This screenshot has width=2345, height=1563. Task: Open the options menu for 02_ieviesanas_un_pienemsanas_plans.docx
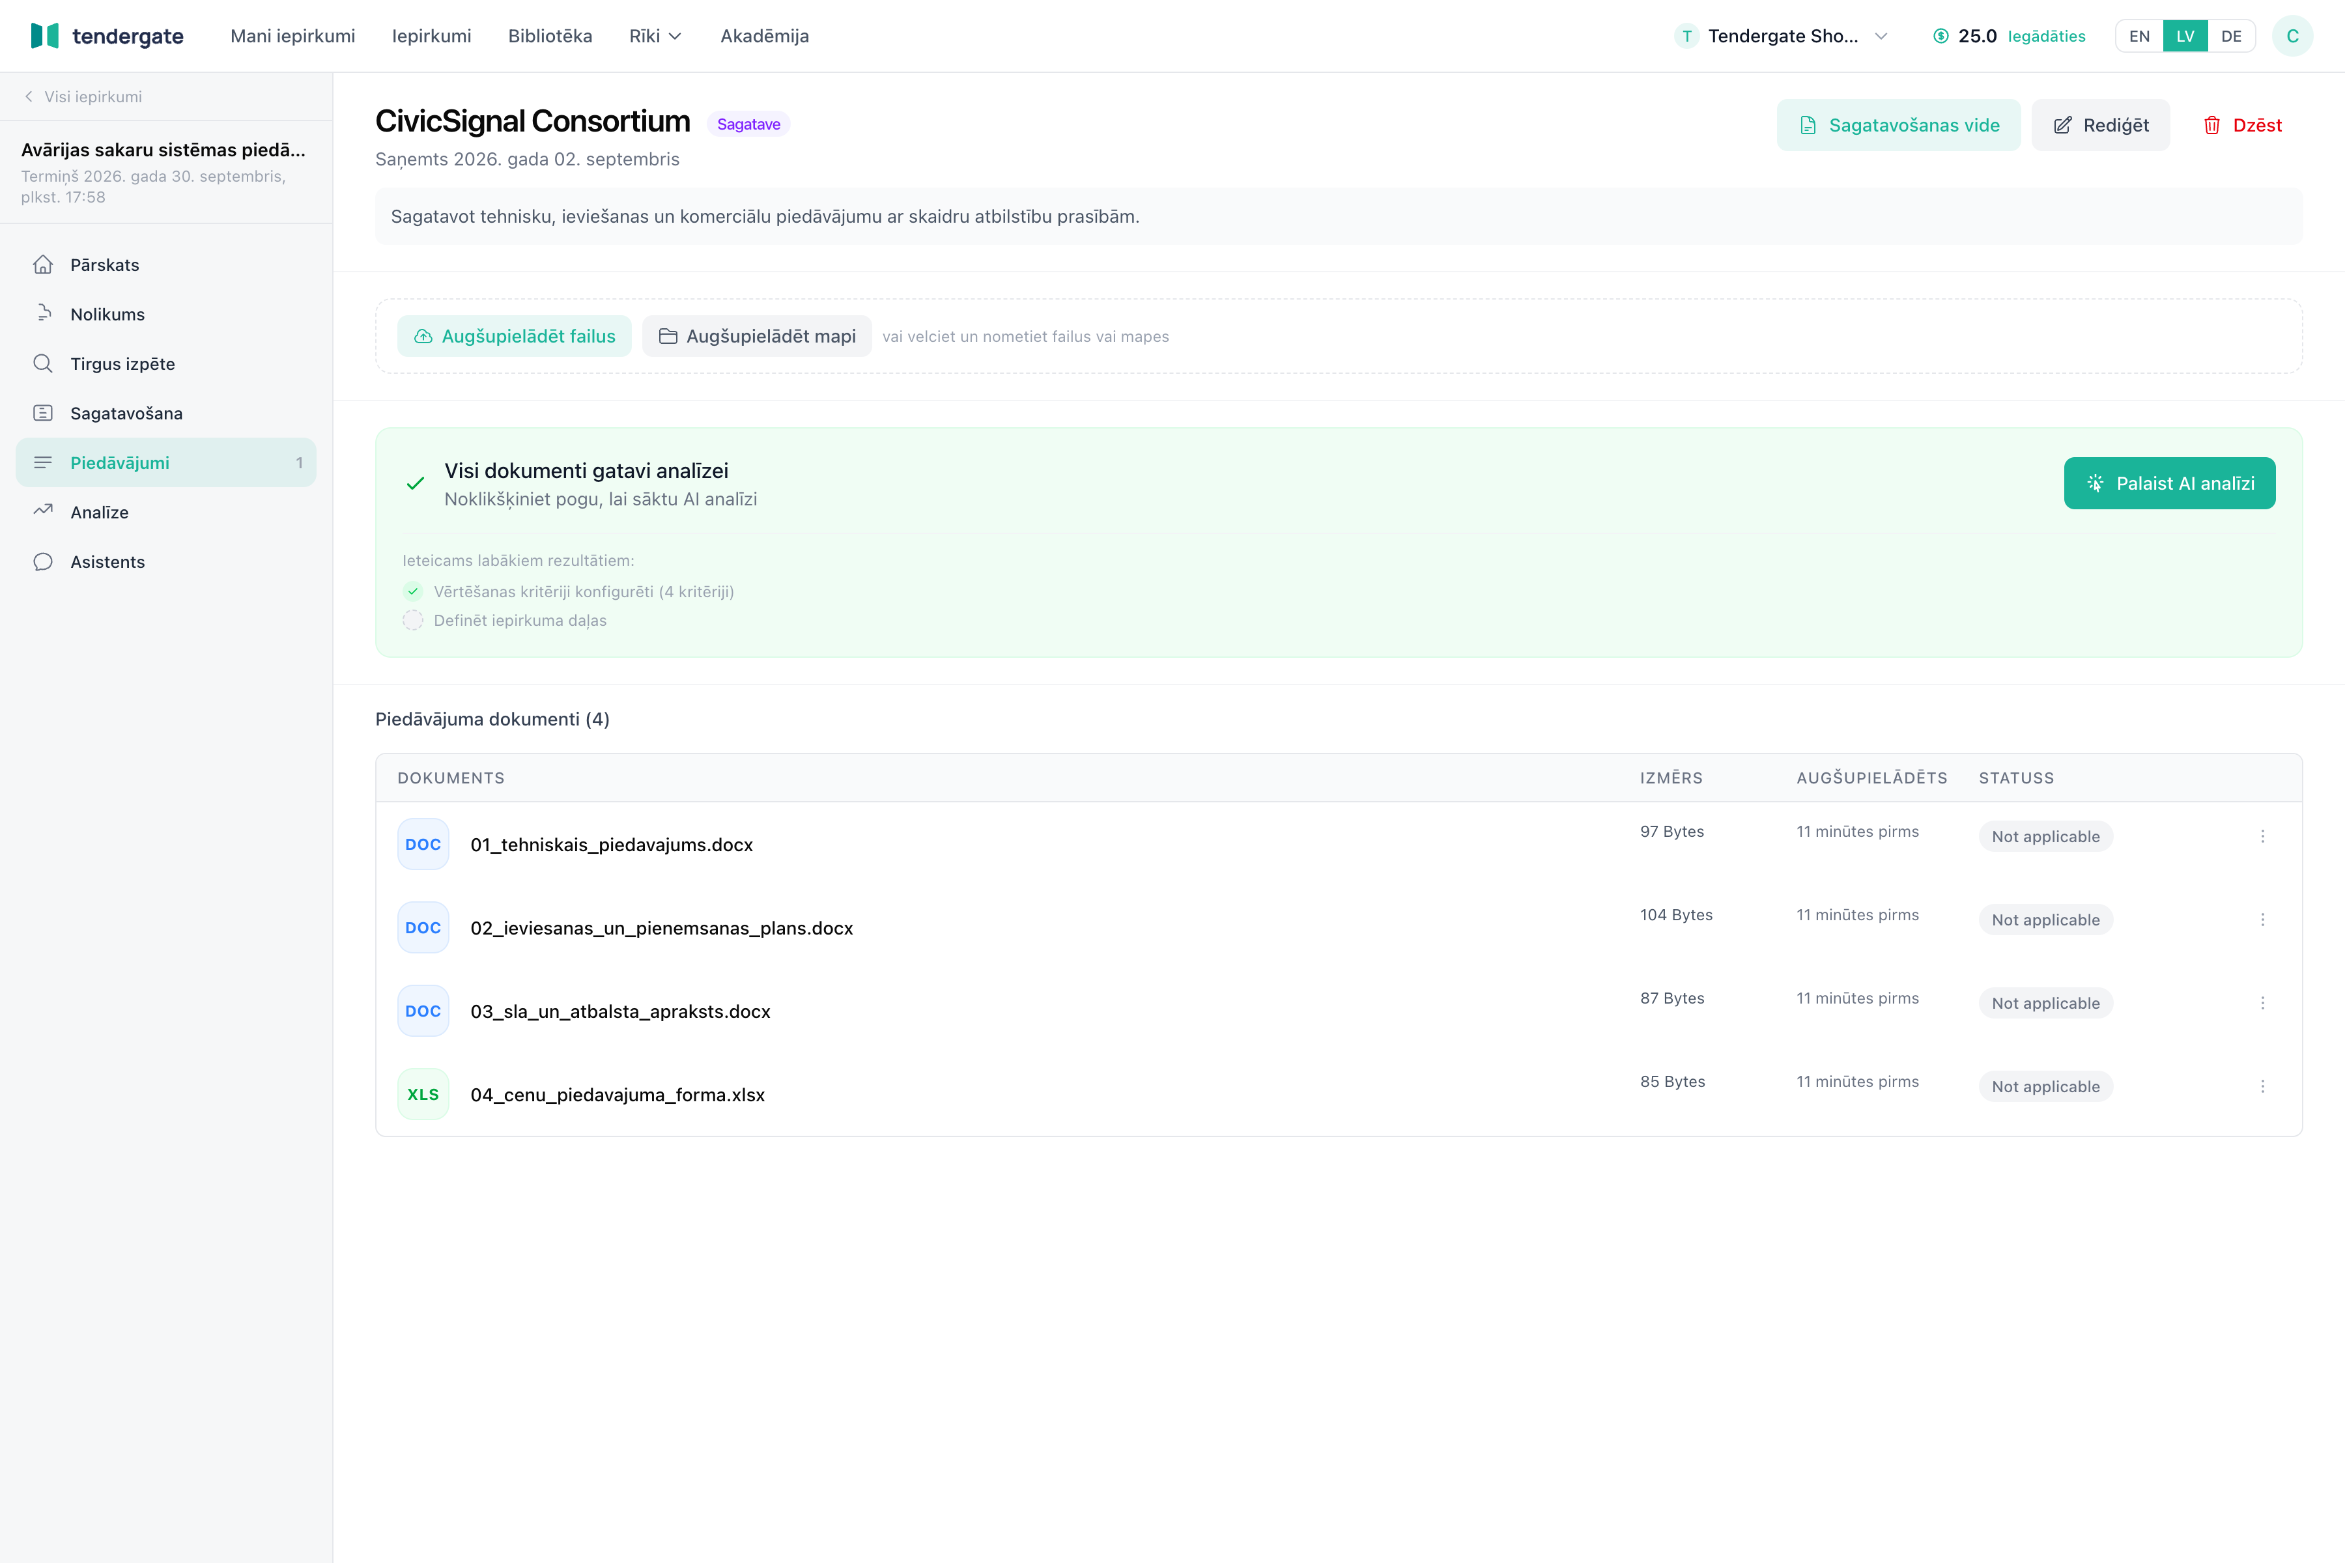point(2262,919)
